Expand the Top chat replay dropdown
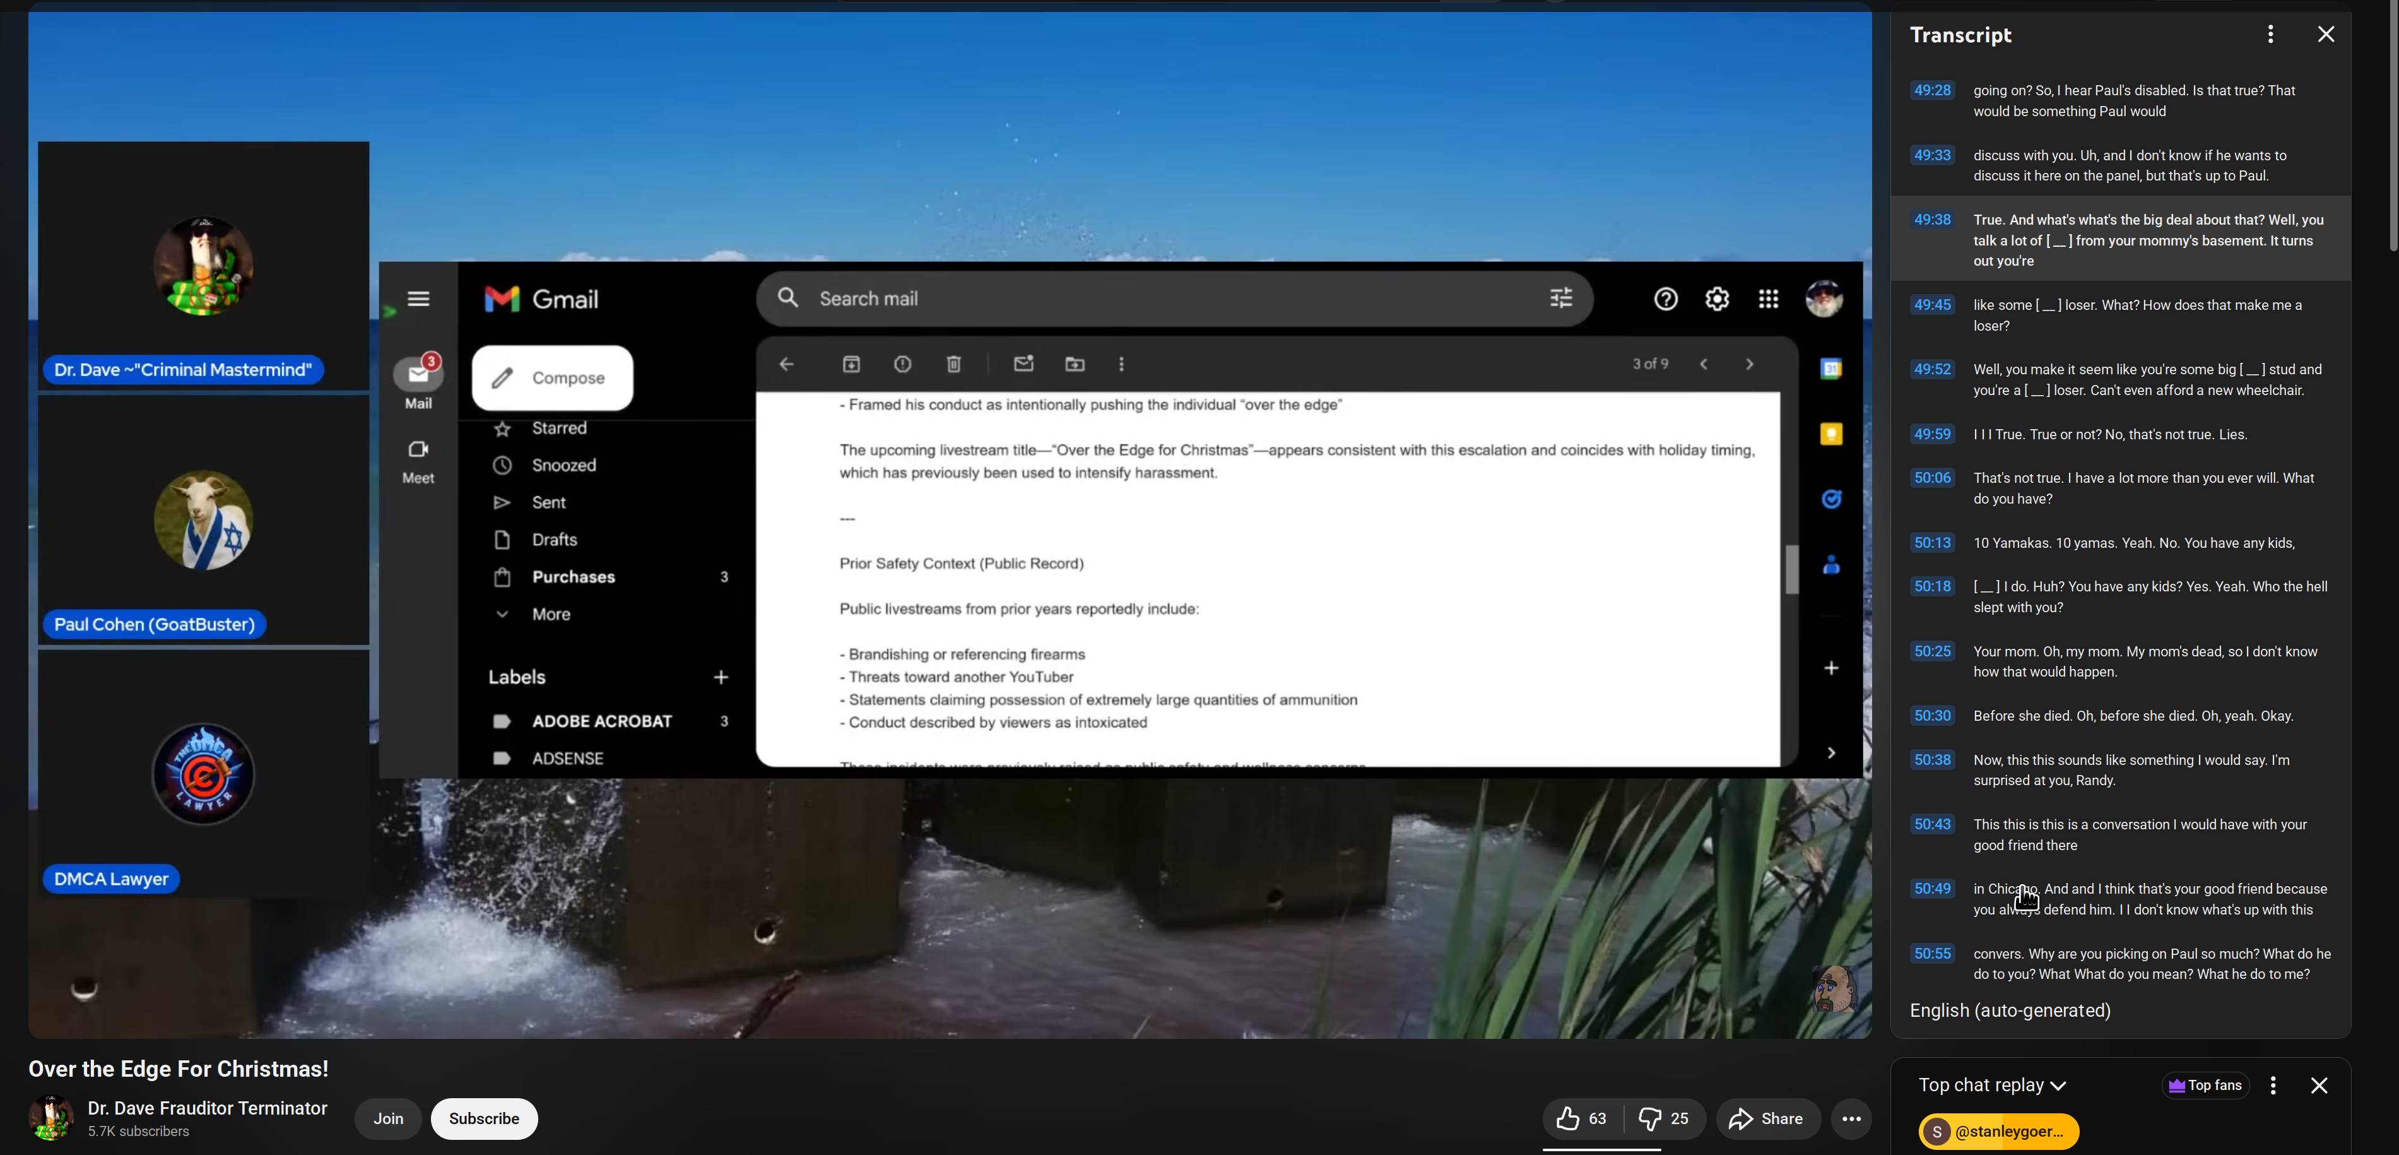The height and width of the screenshot is (1155, 2399). click(1992, 1085)
